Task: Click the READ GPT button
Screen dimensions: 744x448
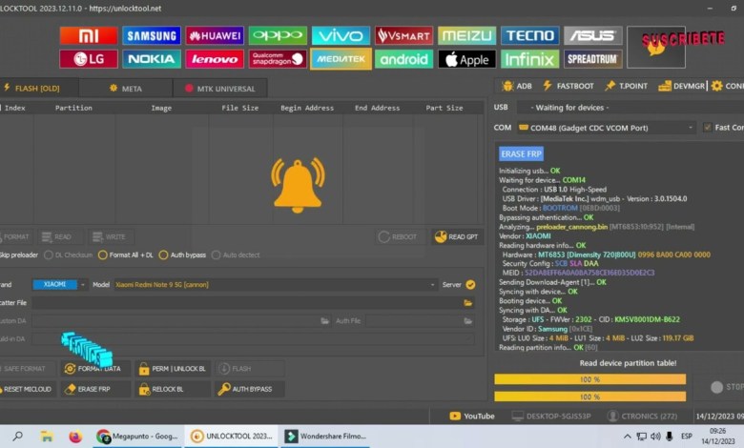Action: pyautogui.click(x=457, y=236)
